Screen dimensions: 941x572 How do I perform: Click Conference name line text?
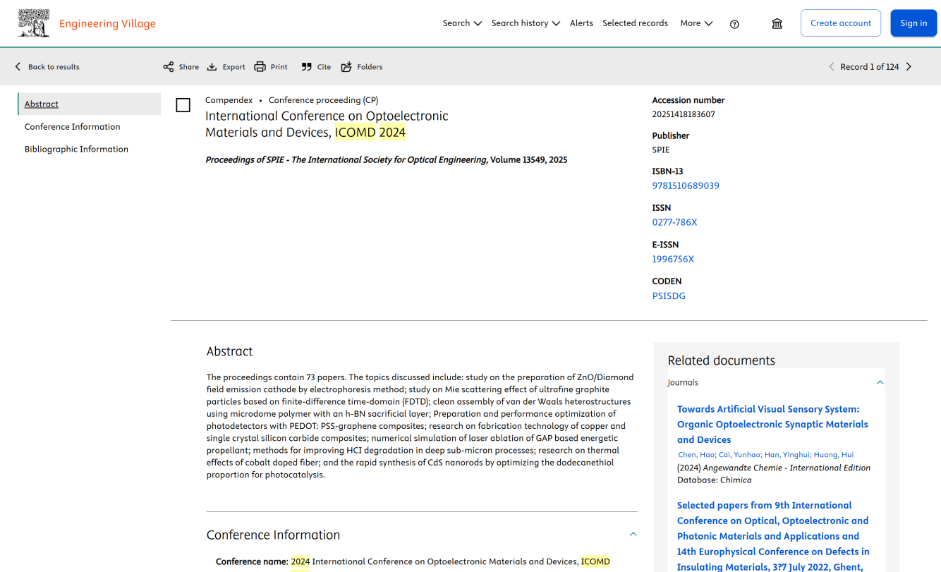[413, 562]
